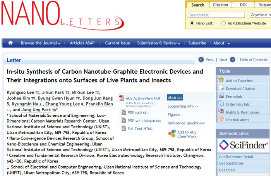Screen dimensions: 271x176
Task: Open the Table of Contents link
Action: (x=253, y=60)
